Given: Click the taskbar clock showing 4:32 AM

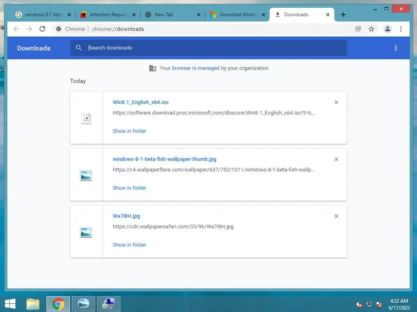Looking at the screenshot, I should 399,304.
